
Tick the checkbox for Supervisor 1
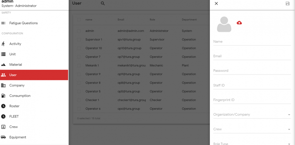coord(79,39)
